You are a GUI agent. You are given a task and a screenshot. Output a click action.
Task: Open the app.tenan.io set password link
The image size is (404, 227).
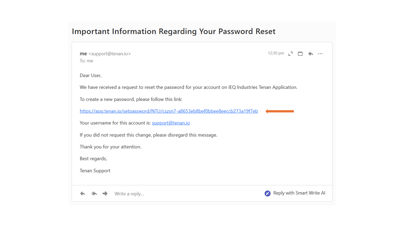coord(169,111)
